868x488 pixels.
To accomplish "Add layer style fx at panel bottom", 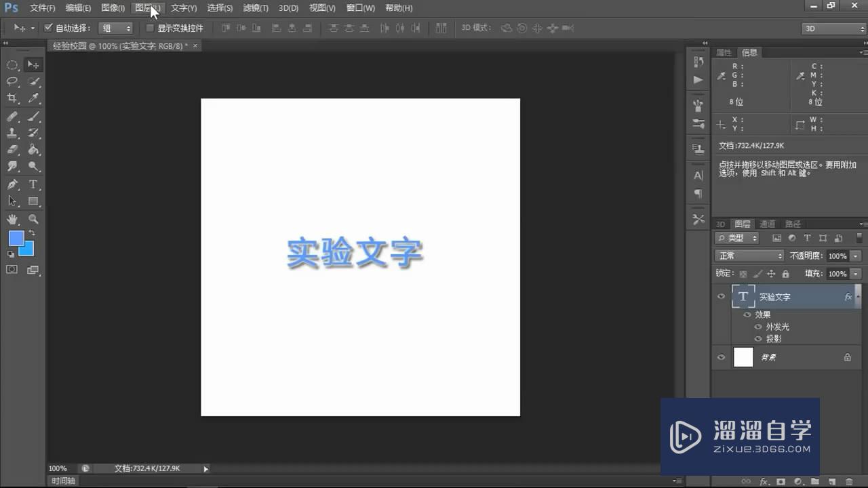I will coord(764,481).
